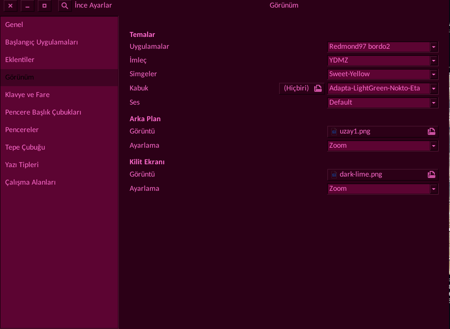Click the uzay1.png file type icon
Image resolution: width=450 pixels, height=329 pixels.
pos(334,132)
